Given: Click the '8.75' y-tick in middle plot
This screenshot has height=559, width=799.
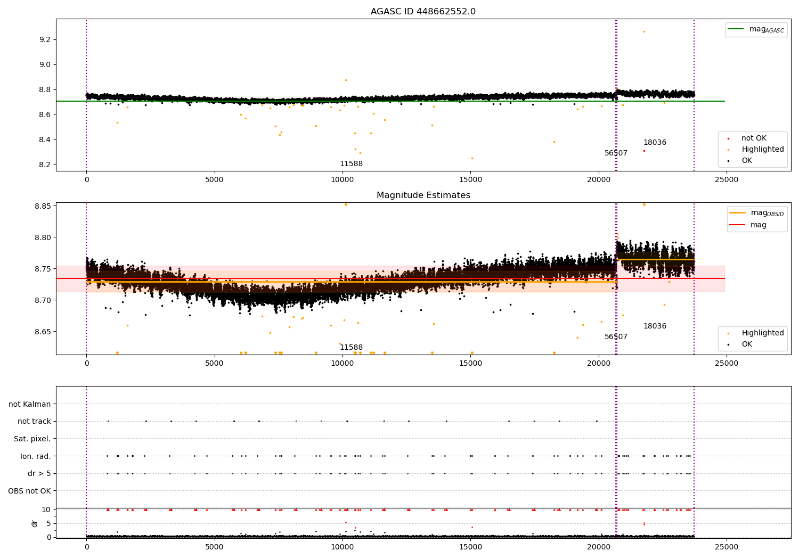Looking at the screenshot, I should [x=43, y=269].
